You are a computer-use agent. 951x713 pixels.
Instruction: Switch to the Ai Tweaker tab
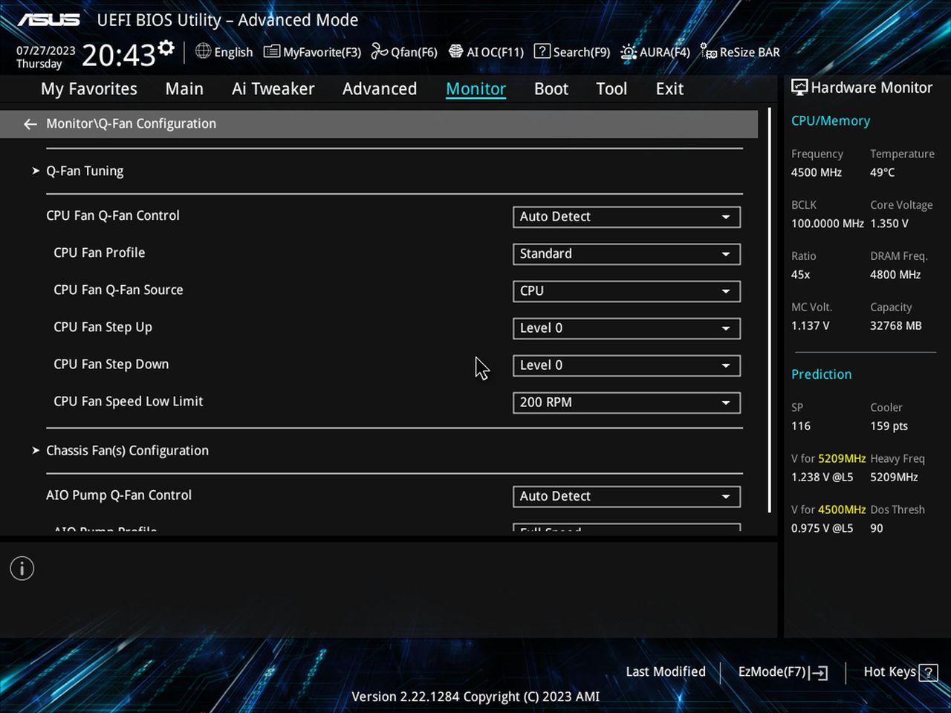pos(273,89)
